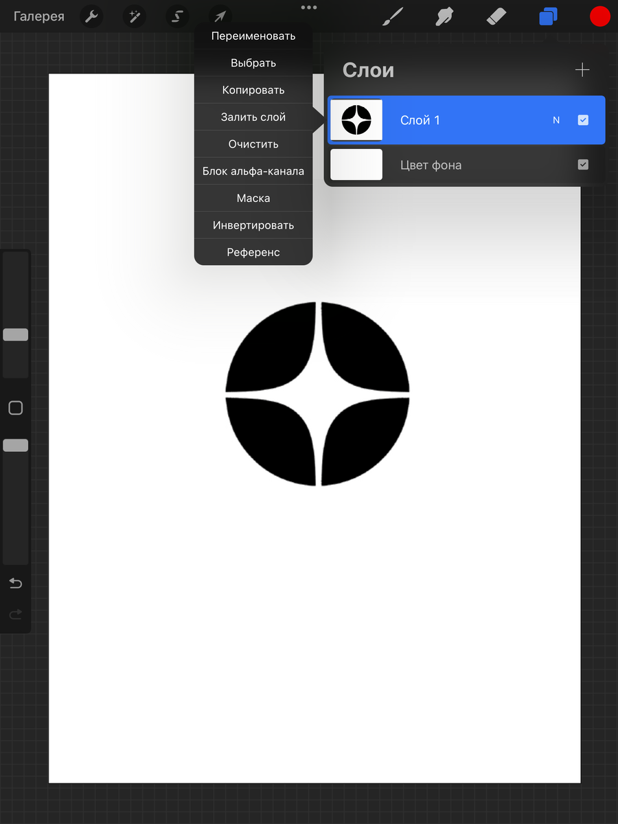Screen dimensions: 618x824
Task: Open blend mode N of Слой 1
Action: click(x=556, y=120)
